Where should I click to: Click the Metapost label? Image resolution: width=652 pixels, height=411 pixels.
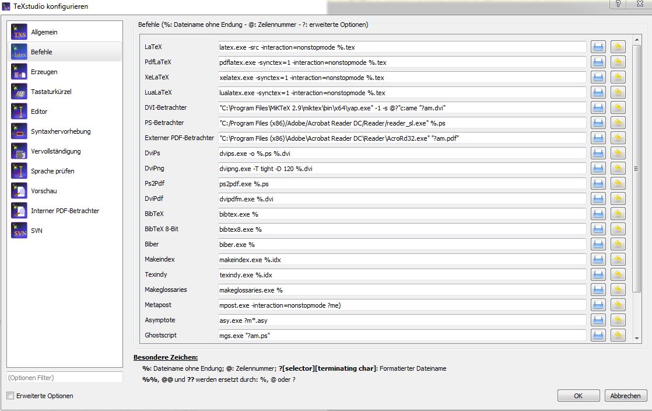tap(158, 305)
